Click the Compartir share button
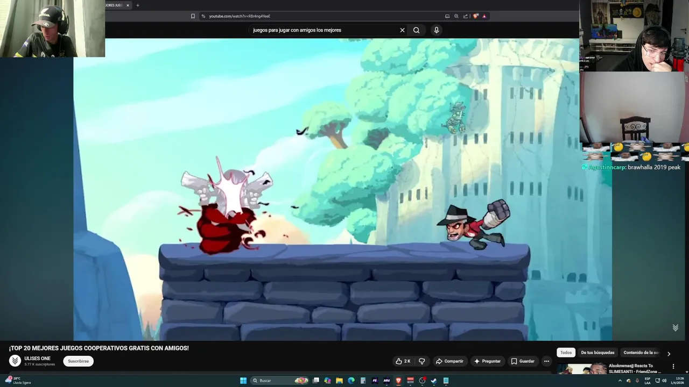Screen dimensions: 689x387 click(449, 361)
